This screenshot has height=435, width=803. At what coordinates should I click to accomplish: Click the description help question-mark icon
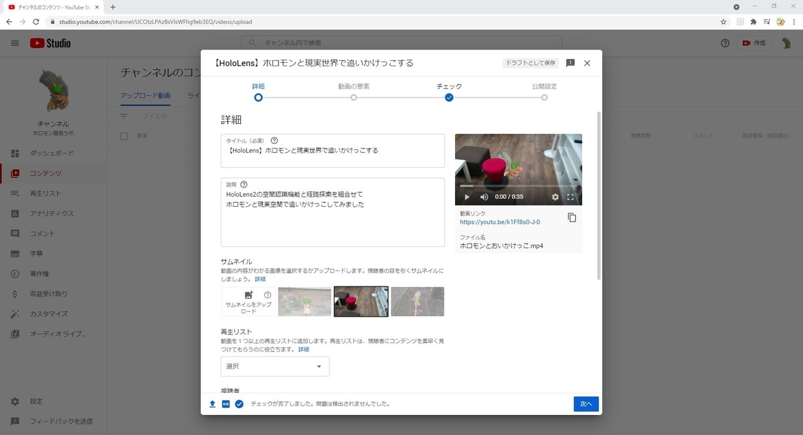244,184
